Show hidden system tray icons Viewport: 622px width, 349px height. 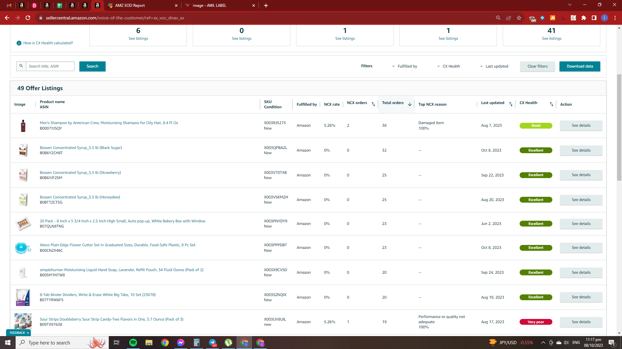pyautogui.click(x=543, y=343)
